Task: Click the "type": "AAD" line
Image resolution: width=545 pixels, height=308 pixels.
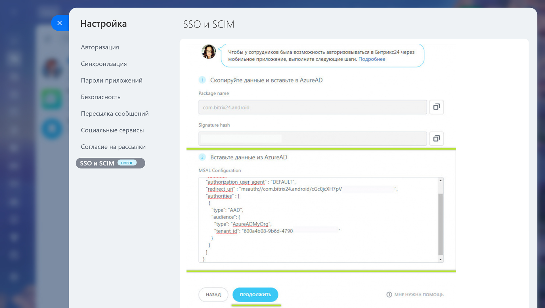Action: click(x=227, y=210)
